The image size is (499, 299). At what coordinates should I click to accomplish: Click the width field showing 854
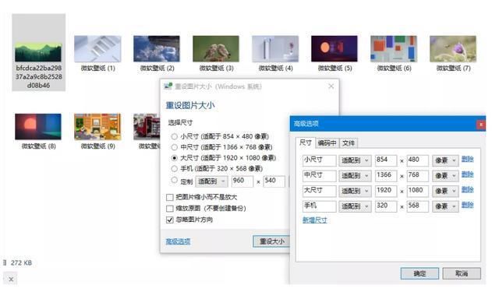[386, 160]
